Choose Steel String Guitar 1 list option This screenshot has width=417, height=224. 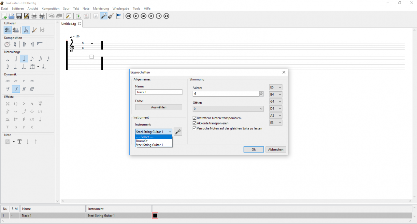point(154,145)
